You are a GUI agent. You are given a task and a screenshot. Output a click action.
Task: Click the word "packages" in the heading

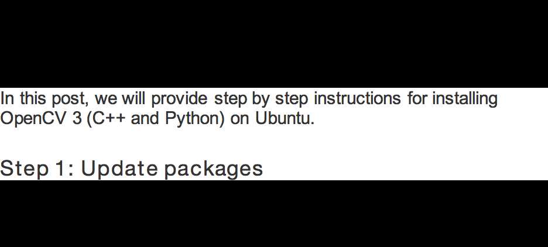(214, 170)
